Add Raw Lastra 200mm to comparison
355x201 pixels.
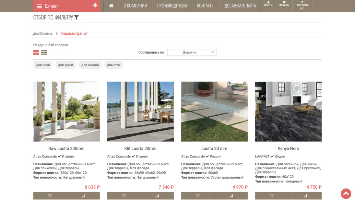coord(83,196)
